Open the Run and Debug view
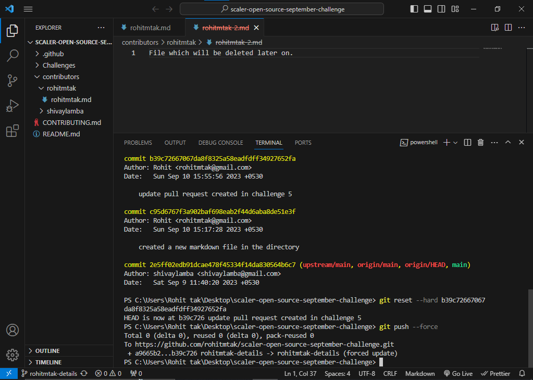 (x=13, y=106)
